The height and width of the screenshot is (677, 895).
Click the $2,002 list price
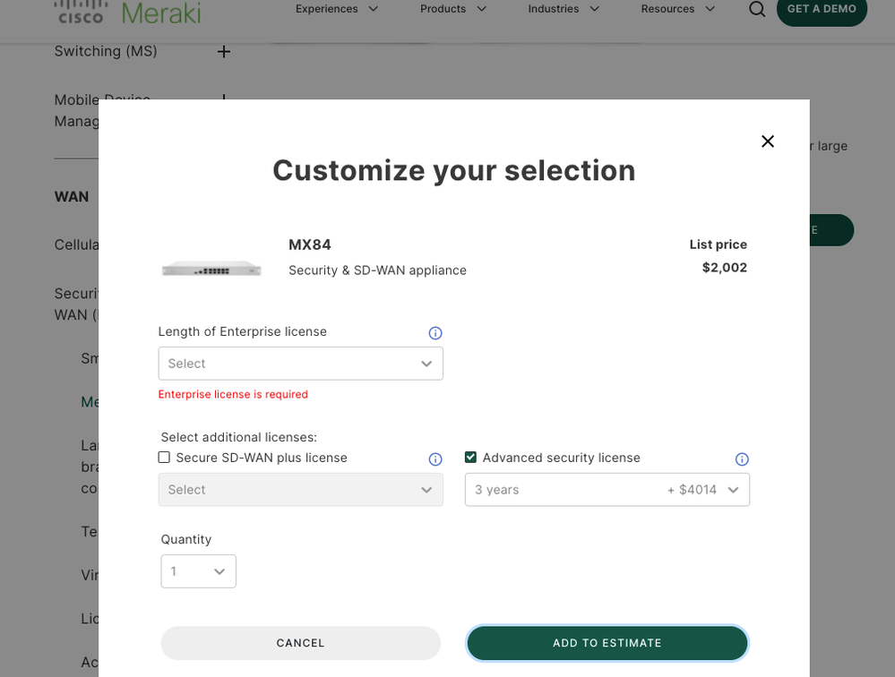(725, 268)
